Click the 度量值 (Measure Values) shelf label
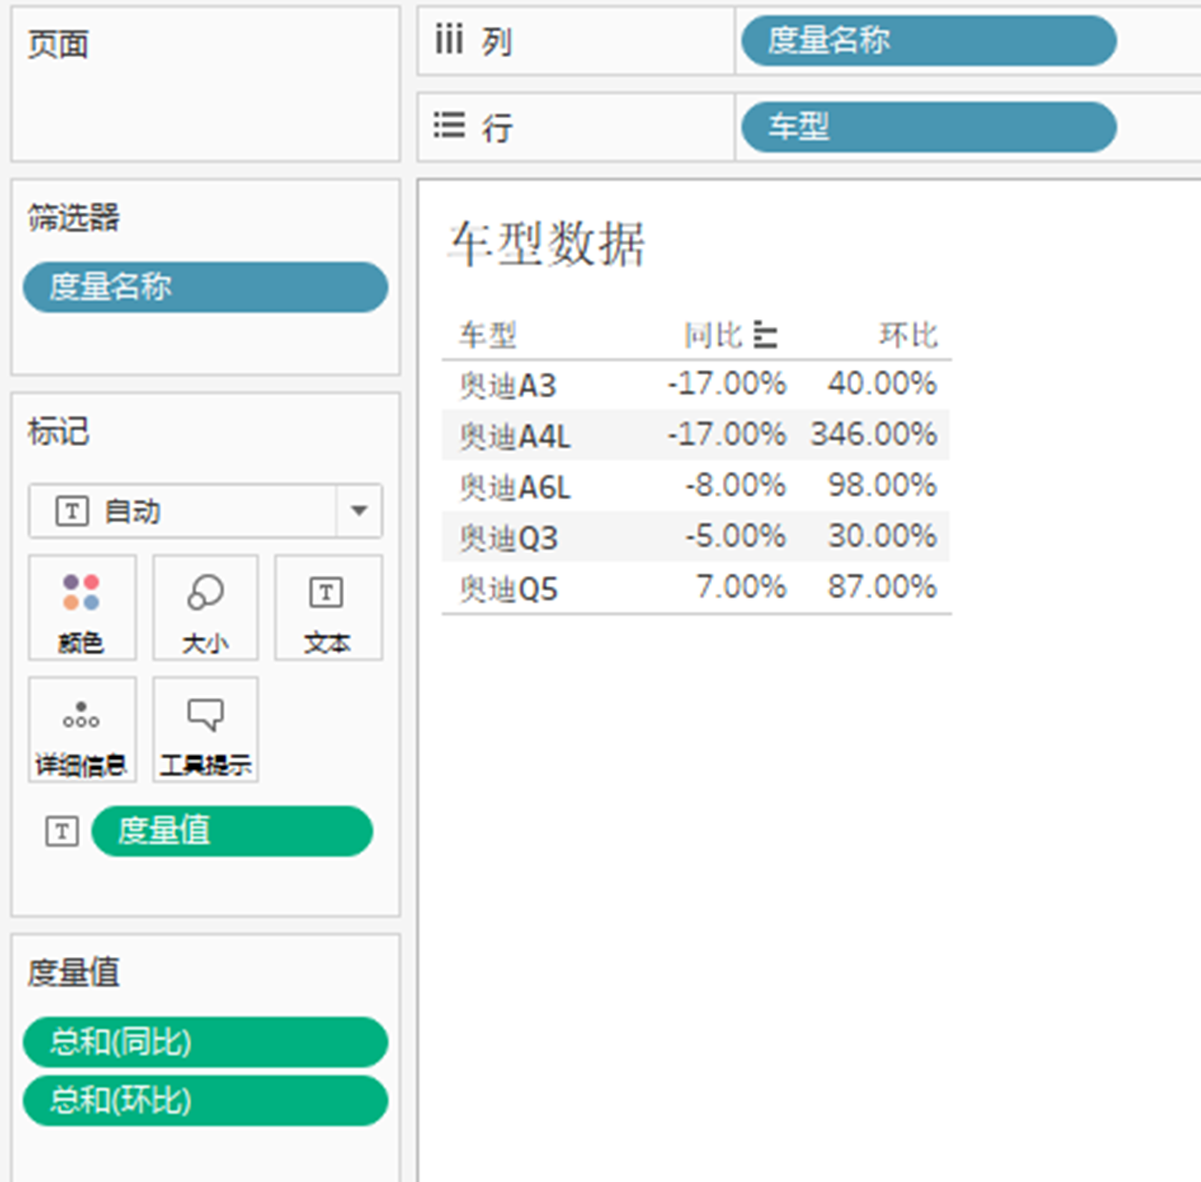Viewport: 1201px width, 1182px height. pos(73,972)
